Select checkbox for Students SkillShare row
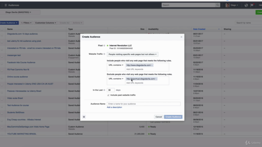 pyautogui.click(x=2, y=114)
